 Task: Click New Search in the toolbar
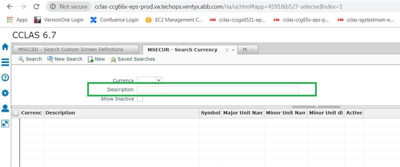coord(65,59)
